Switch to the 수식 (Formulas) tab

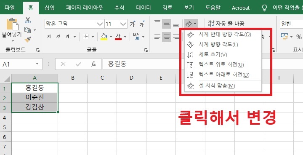tap(120, 8)
